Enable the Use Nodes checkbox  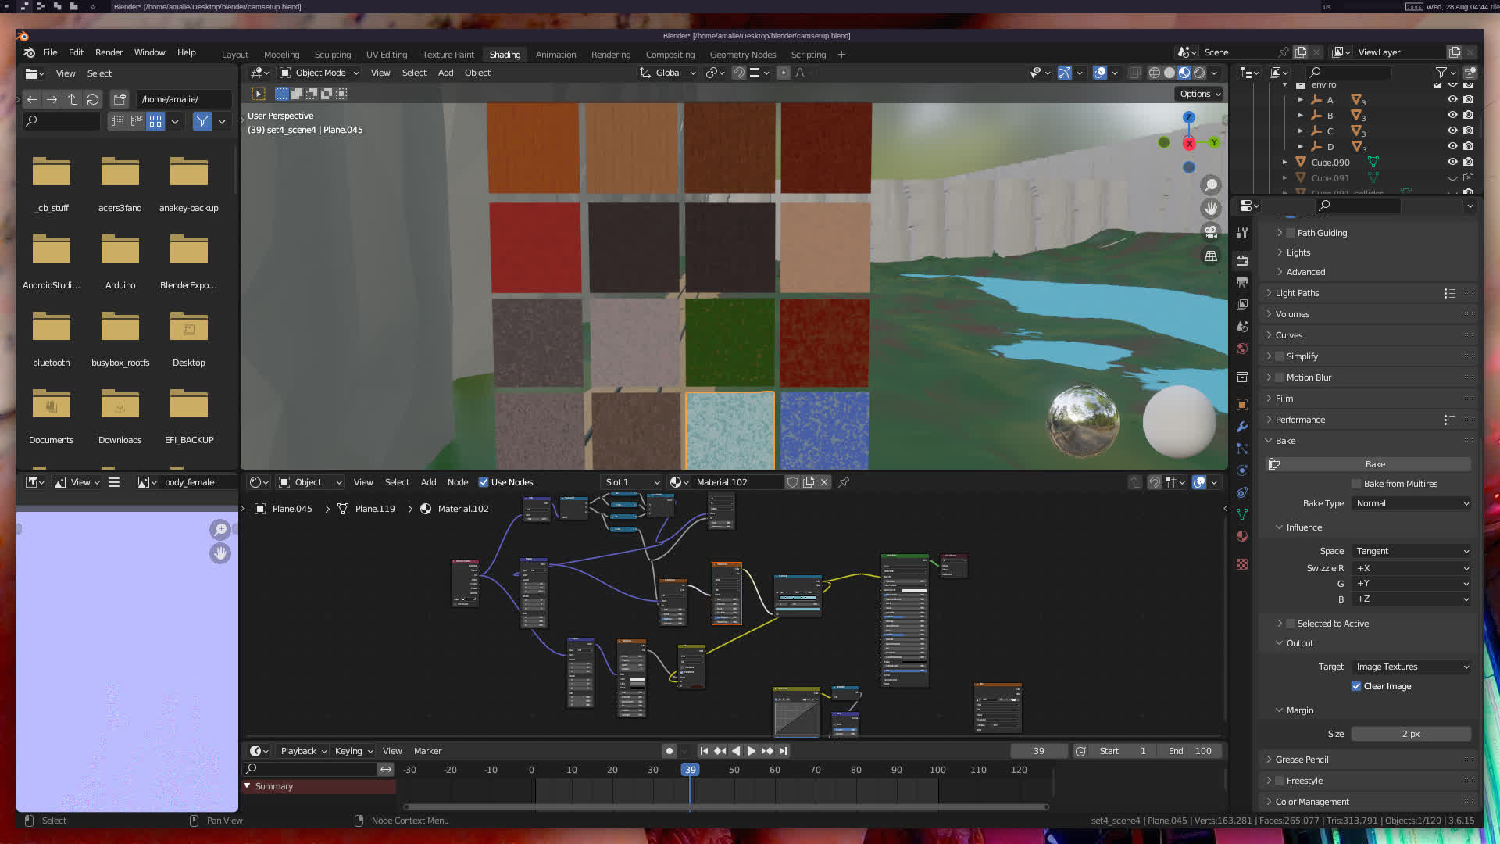[x=484, y=482]
